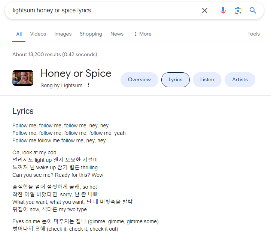Click the About 18,200 results text
271x233 pixels.
coord(55,54)
